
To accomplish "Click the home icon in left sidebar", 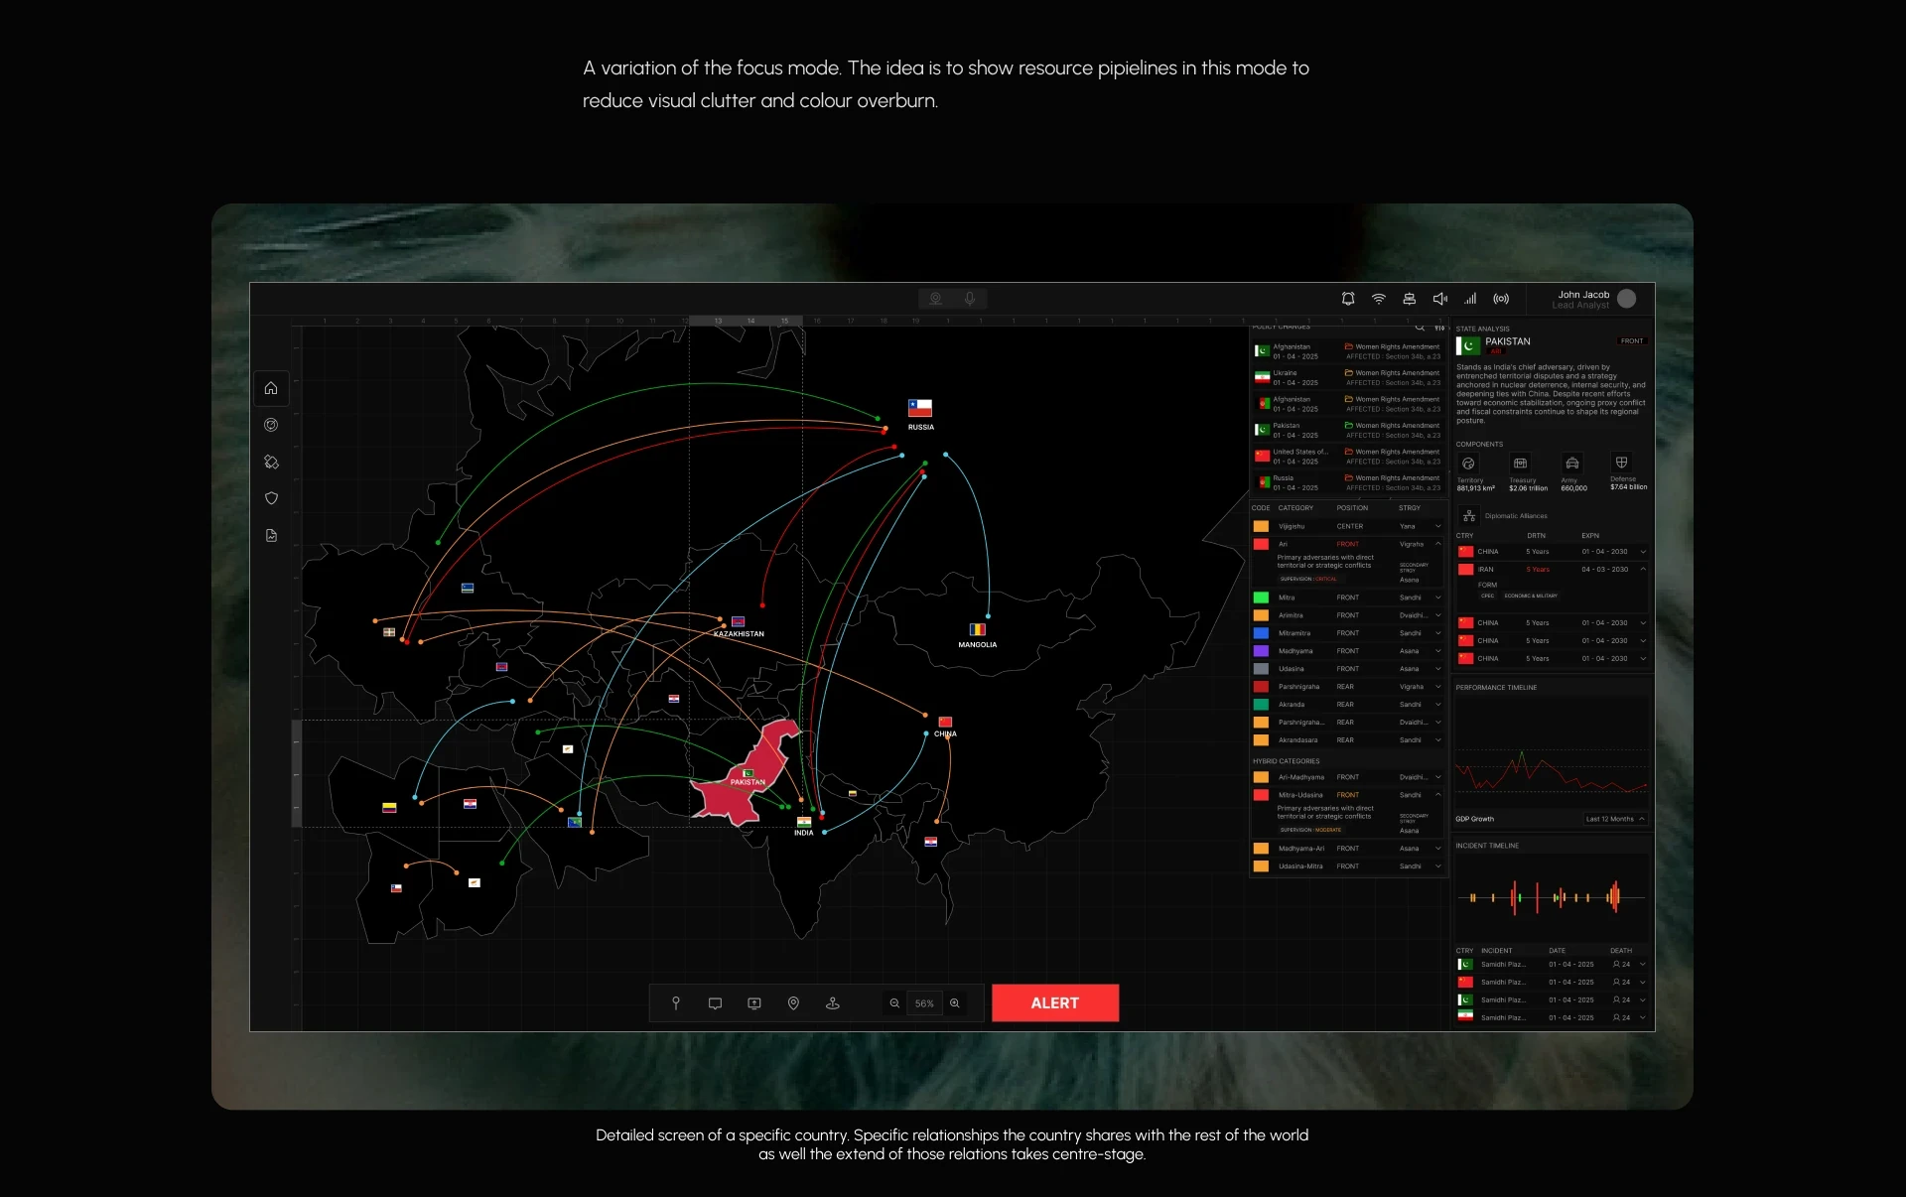I will click(x=271, y=388).
